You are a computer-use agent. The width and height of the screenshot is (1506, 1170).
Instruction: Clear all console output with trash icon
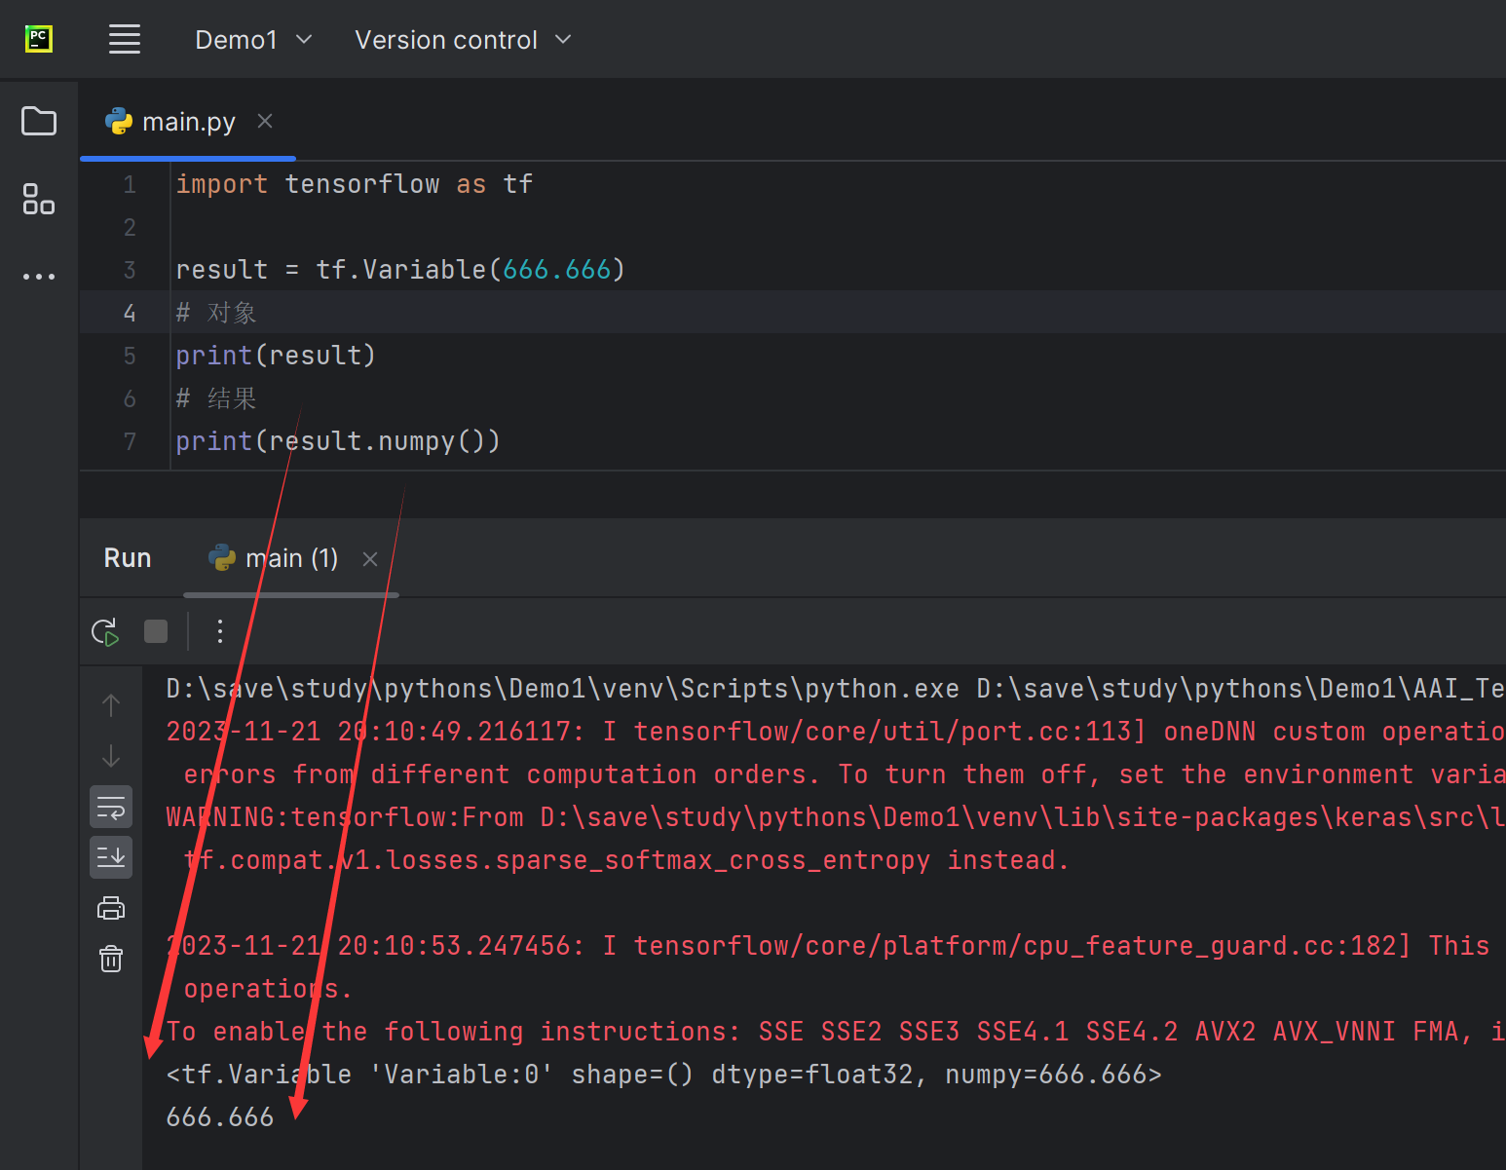[111, 959]
